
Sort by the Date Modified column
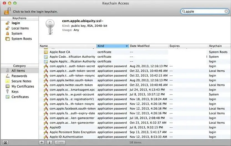[149, 46]
